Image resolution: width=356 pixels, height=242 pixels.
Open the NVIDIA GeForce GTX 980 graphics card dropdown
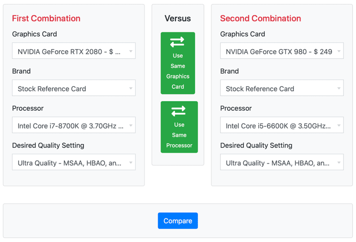tap(282, 51)
